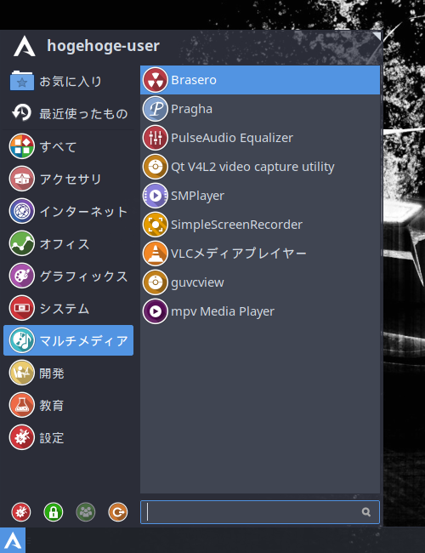Select the 最近使ったもの recently used category
425x553 pixels.
tap(68, 113)
